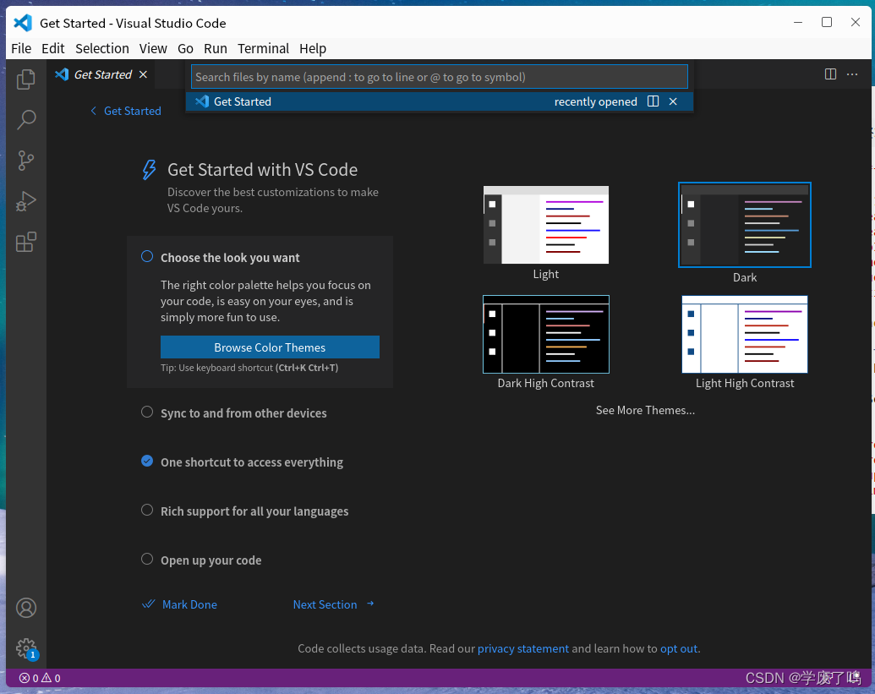Image resolution: width=875 pixels, height=694 pixels.
Task: Go to Next Section link
Action: tap(325, 604)
